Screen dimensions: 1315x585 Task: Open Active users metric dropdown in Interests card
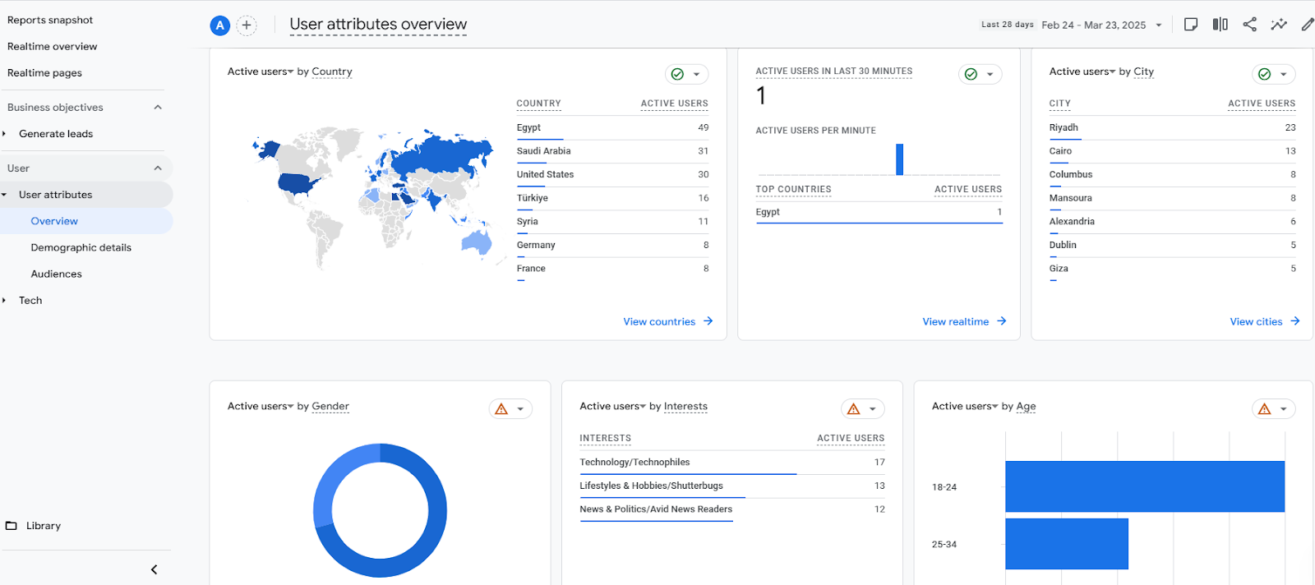coord(613,406)
